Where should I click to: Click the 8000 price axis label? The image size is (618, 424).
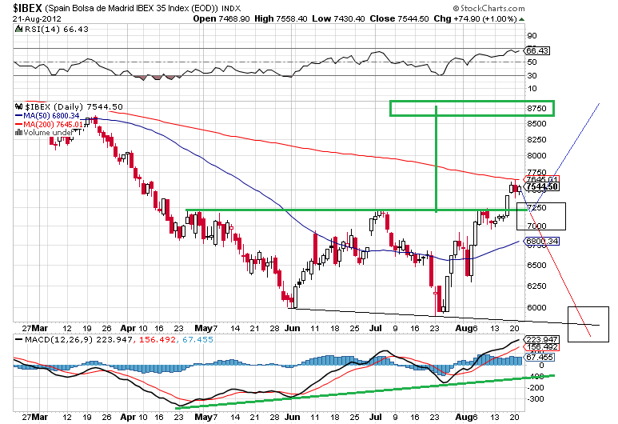click(536, 155)
